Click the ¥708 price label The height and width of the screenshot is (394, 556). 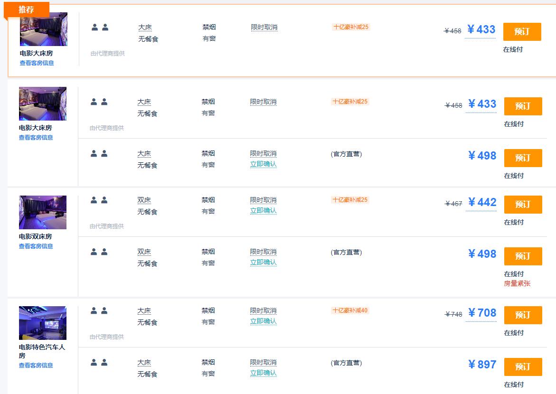[x=481, y=313]
